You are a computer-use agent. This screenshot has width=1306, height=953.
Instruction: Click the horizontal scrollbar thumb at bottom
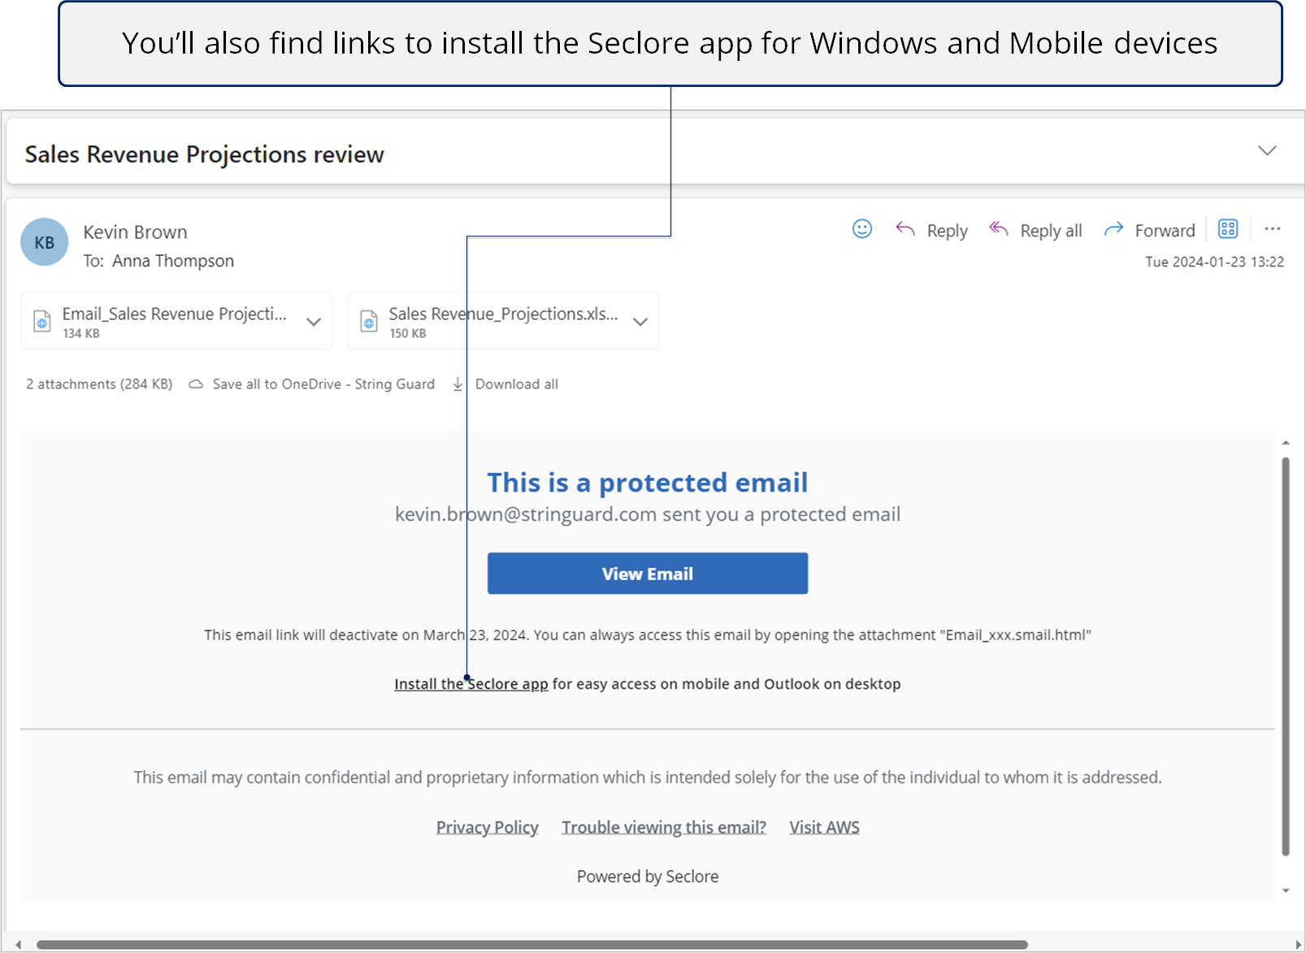532,945
